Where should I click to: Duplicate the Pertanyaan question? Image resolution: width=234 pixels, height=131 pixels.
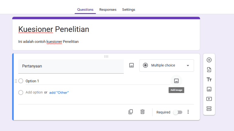point(131,112)
